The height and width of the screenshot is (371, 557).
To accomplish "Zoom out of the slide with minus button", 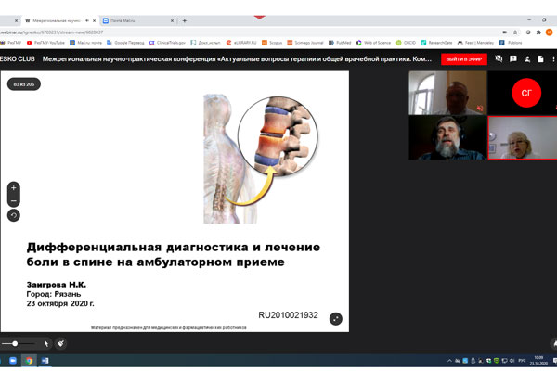I will (x=14, y=201).
